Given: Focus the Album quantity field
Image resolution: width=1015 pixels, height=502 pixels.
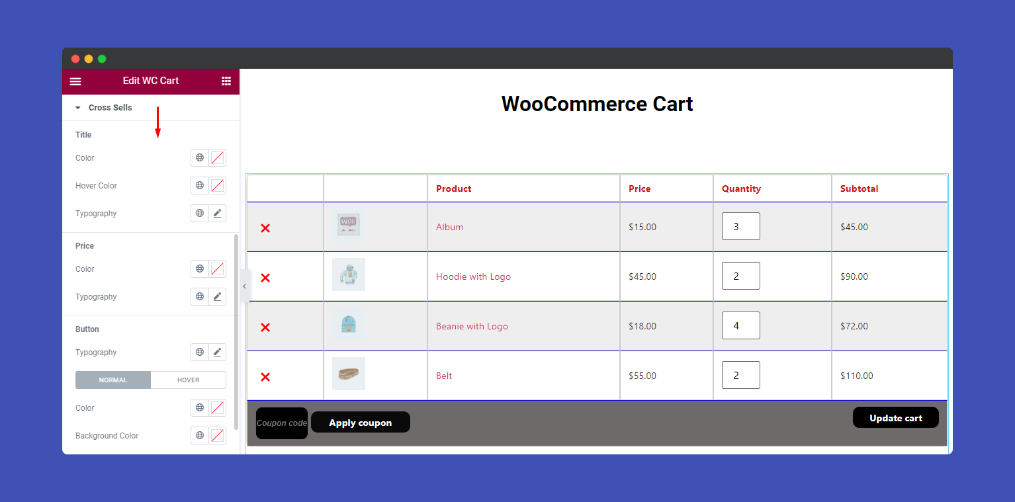Looking at the screenshot, I should (x=741, y=226).
